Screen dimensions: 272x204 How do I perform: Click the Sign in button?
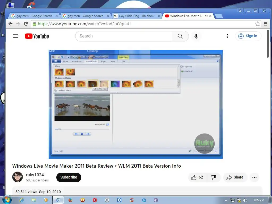(x=248, y=36)
